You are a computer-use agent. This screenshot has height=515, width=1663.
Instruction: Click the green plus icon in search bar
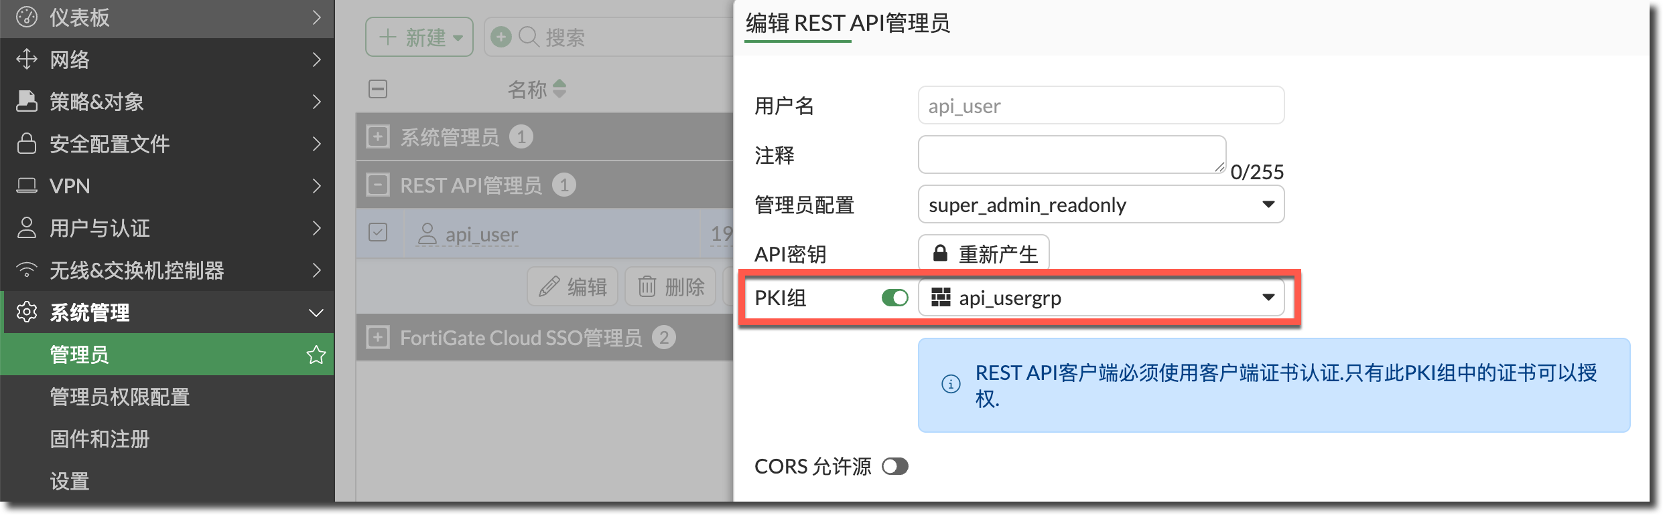click(501, 37)
